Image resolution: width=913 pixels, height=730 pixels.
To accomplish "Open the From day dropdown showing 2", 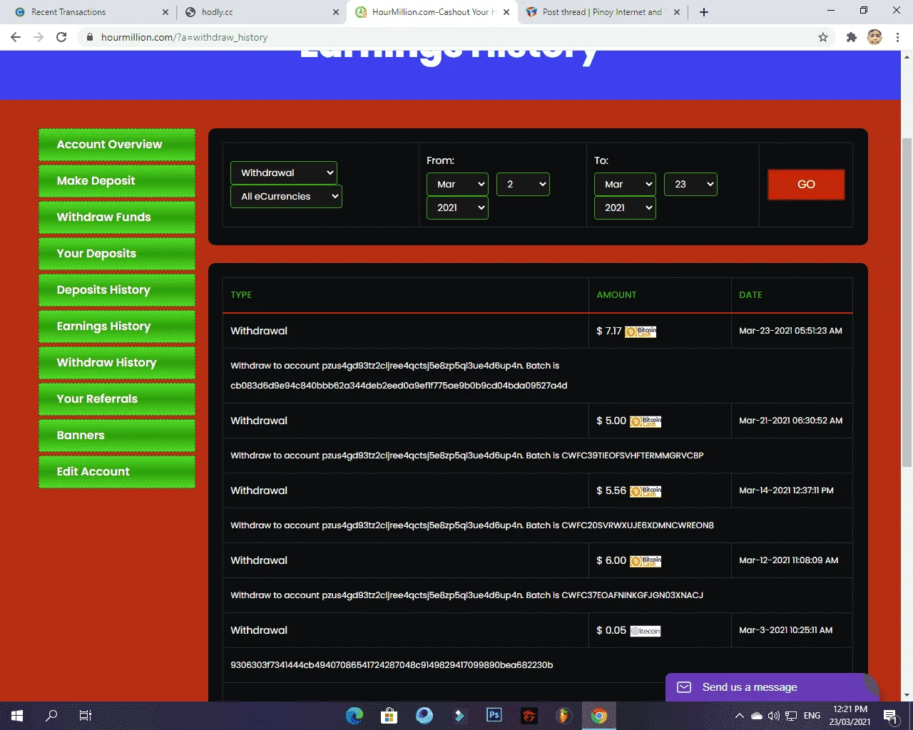I will [523, 184].
